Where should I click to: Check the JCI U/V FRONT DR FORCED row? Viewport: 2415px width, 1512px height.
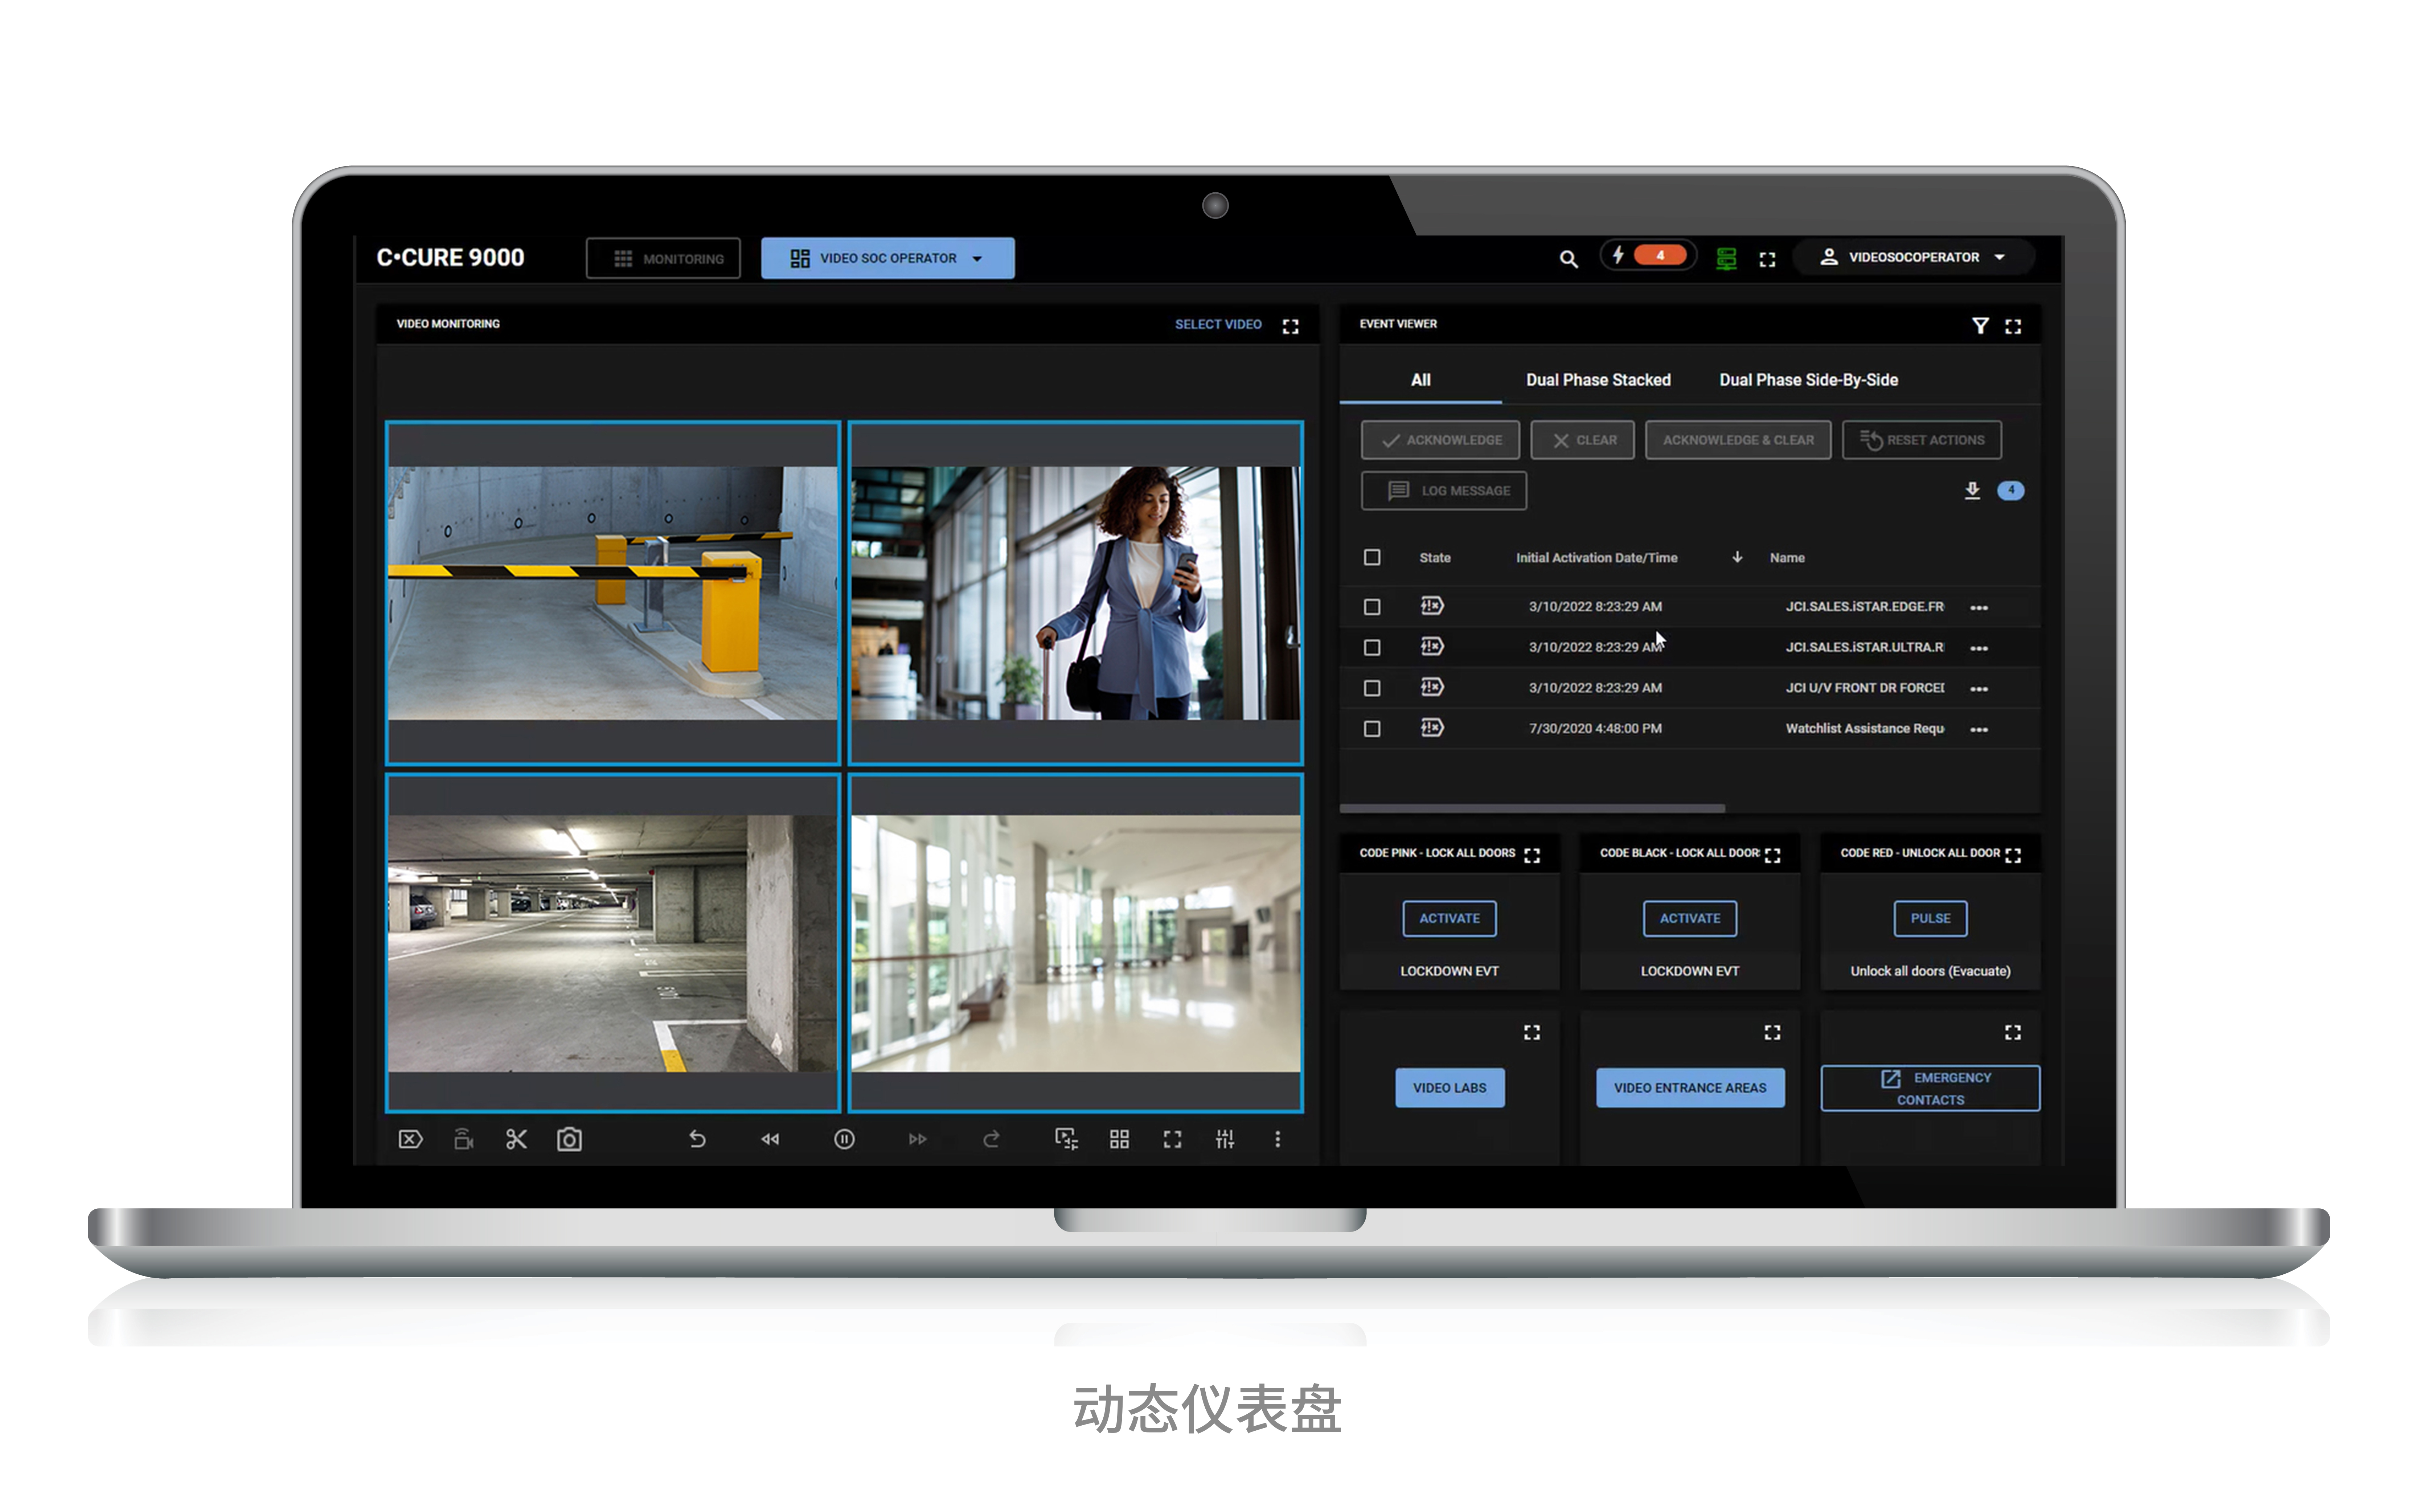[1372, 688]
